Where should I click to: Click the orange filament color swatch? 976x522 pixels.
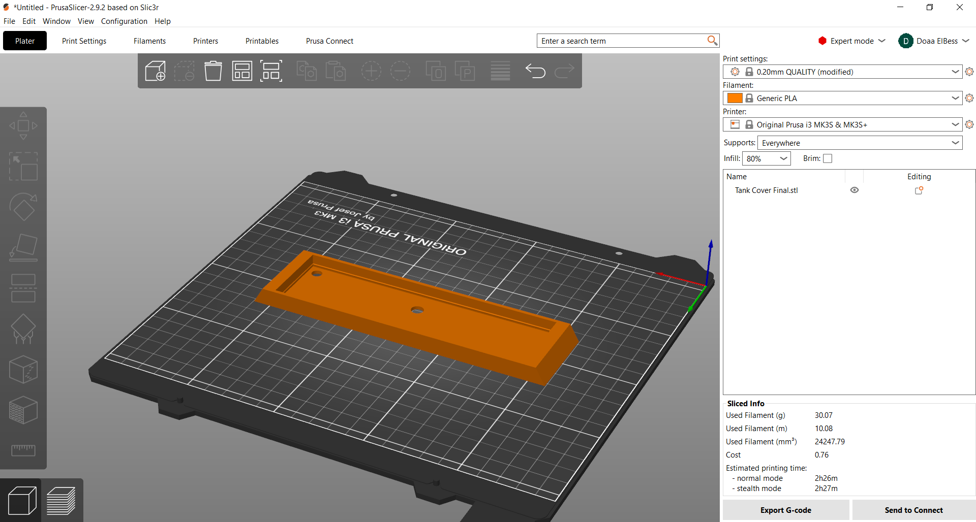735,98
